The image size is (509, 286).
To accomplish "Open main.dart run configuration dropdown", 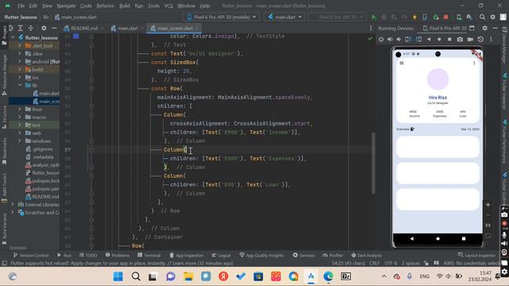I will click(x=285, y=17).
